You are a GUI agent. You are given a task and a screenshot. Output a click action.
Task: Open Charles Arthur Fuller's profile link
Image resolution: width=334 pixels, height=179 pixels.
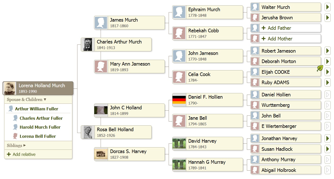coord(41,118)
